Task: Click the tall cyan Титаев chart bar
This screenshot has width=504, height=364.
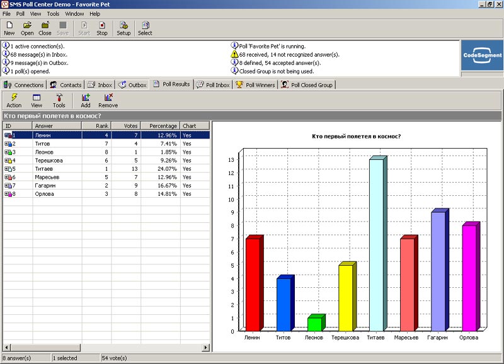Action: pos(375,244)
